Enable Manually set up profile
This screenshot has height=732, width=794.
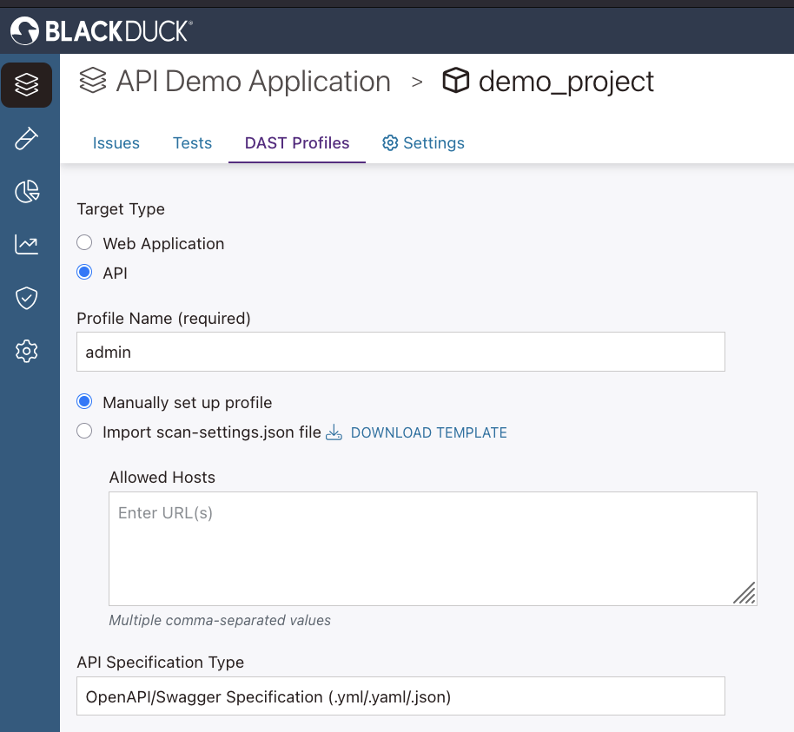click(x=84, y=401)
